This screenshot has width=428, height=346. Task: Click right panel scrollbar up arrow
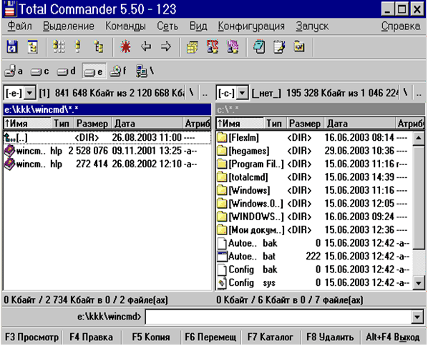pyautogui.click(x=419, y=138)
